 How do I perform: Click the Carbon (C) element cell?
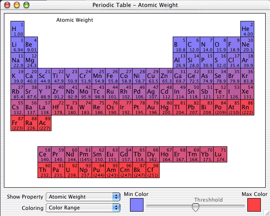pos(194,44)
